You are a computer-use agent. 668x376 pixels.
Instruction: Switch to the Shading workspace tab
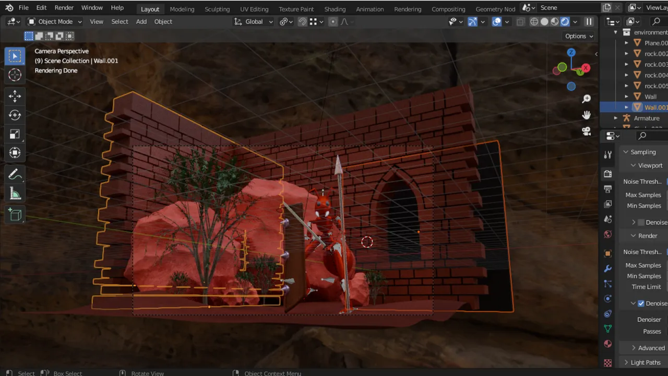click(335, 9)
